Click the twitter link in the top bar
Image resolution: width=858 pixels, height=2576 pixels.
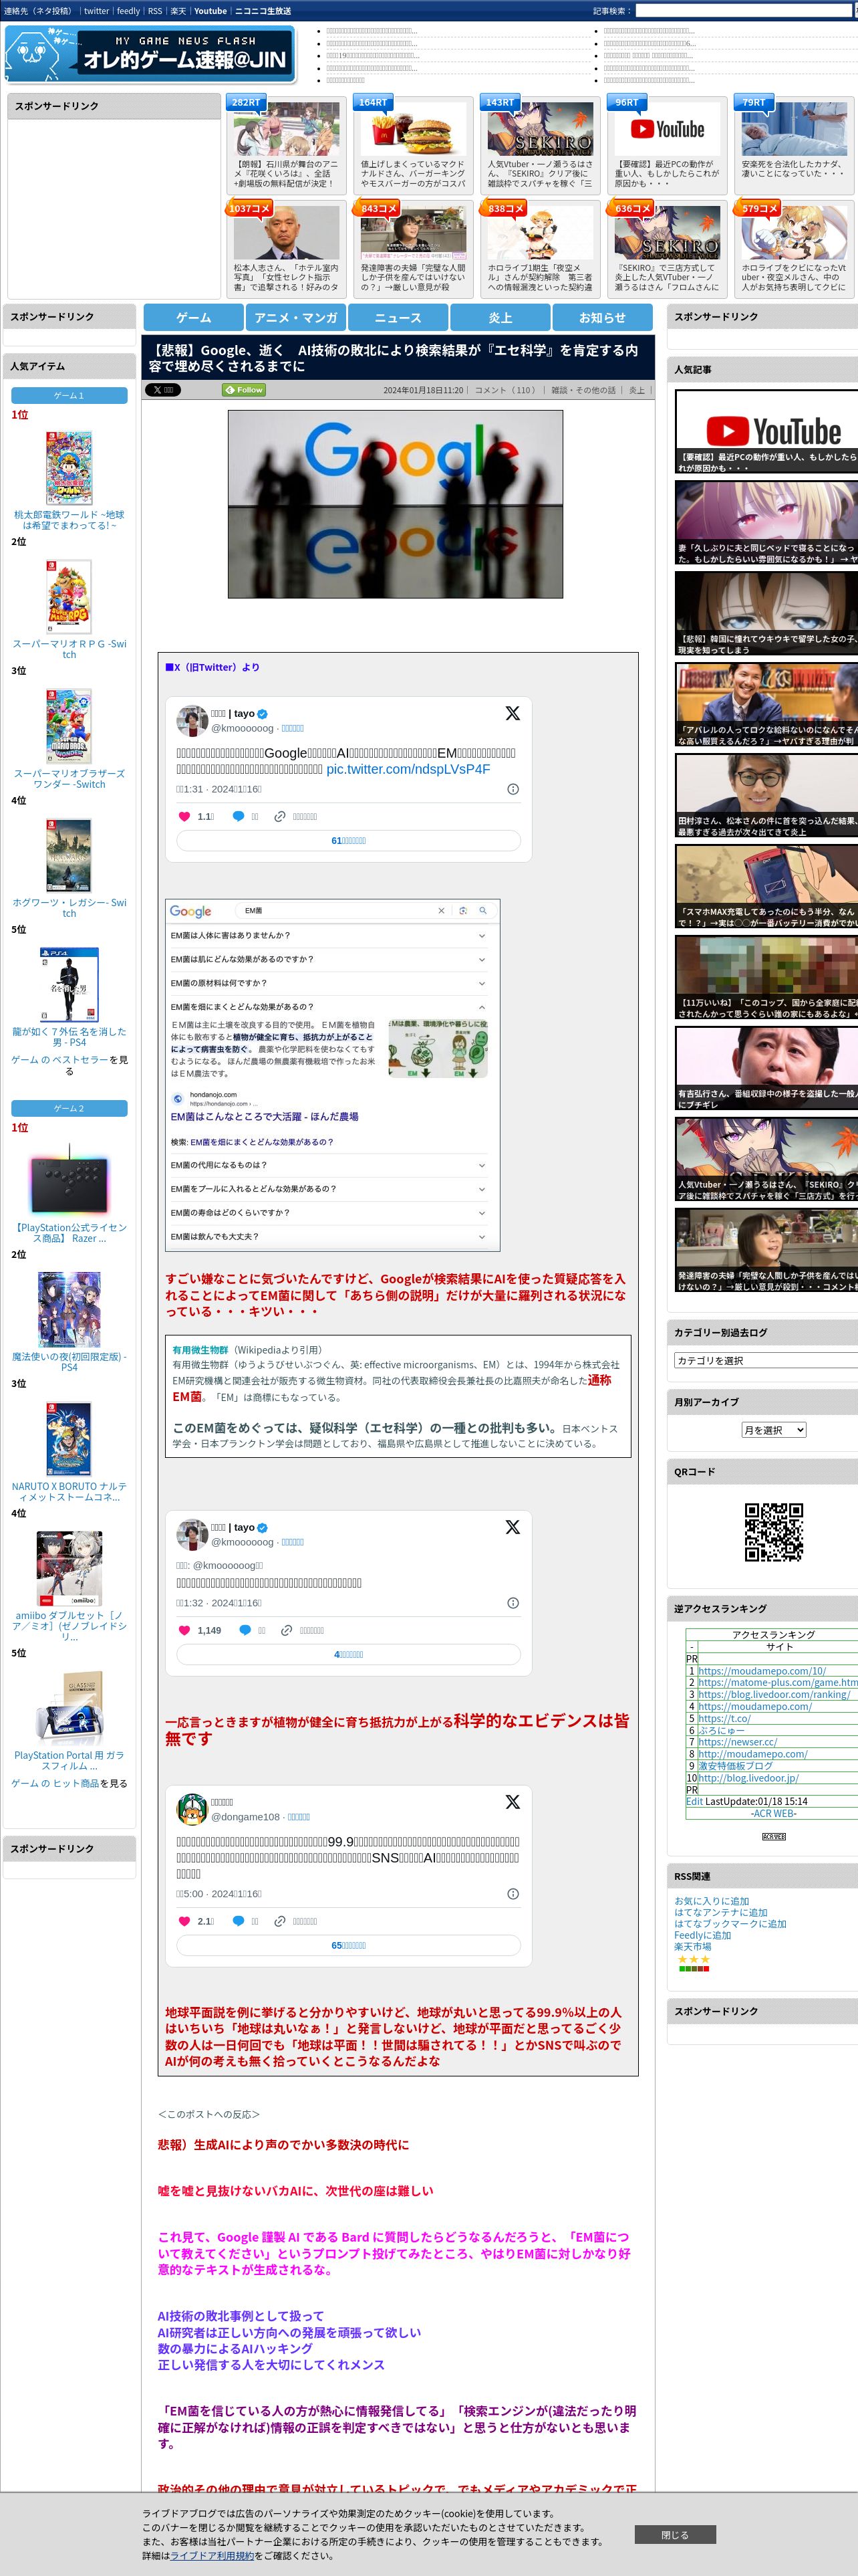pos(96,11)
